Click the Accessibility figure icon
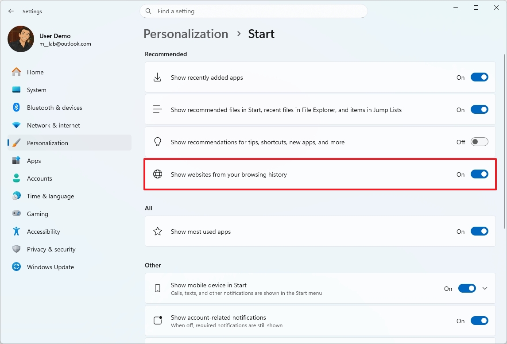This screenshot has height=344, width=507. pyautogui.click(x=16, y=232)
